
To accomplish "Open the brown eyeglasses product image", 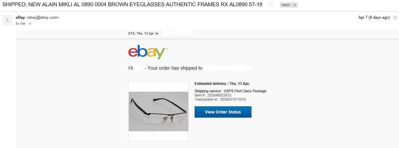I will tap(159, 111).
